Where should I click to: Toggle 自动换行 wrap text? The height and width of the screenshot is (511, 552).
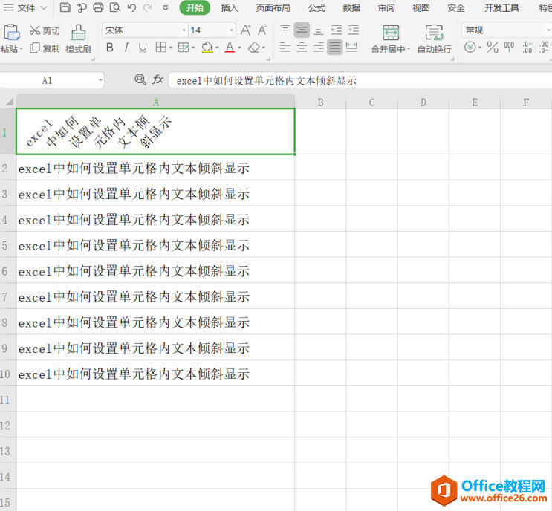point(434,39)
